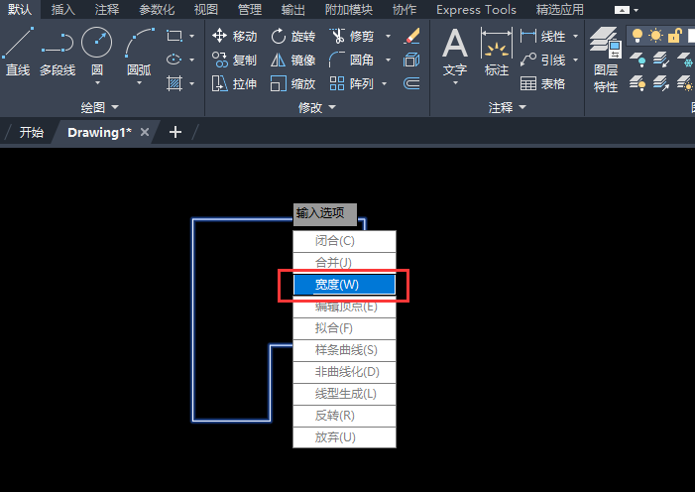Open the View (视图) ribbon tab
The image size is (695, 492).
206,9
